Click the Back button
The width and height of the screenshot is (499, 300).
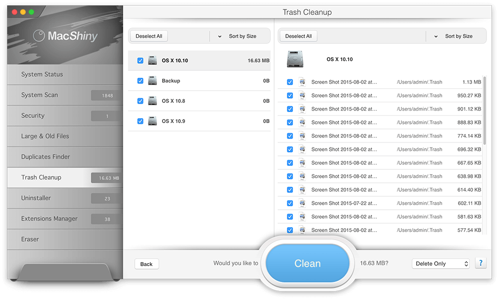click(x=146, y=264)
